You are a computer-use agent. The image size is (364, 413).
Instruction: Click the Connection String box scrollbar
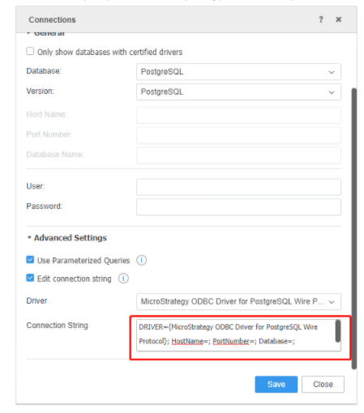[x=338, y=331]
